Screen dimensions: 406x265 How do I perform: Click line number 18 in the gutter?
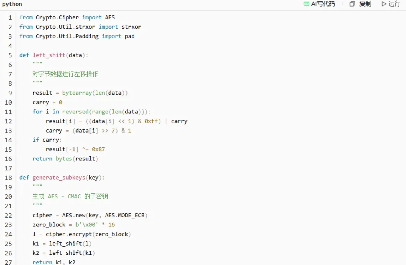click(8, 178)
